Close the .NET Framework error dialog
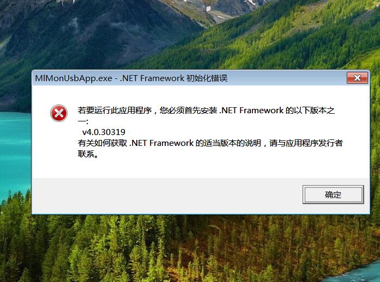 pos(357,78)
